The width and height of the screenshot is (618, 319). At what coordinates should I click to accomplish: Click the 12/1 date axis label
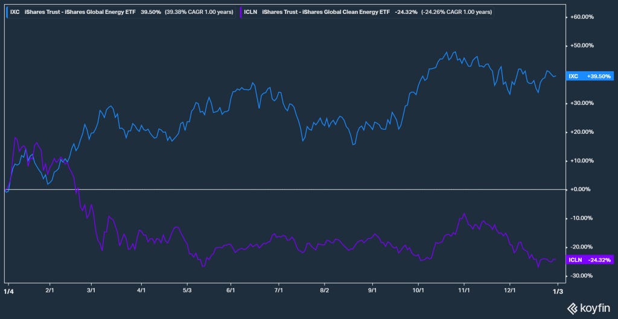pos(509,291)
